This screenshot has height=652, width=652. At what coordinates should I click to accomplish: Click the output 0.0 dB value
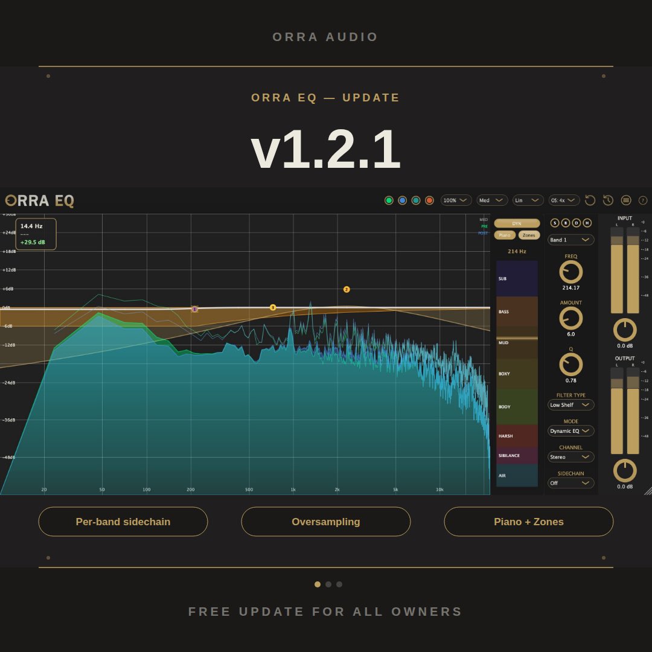click(625, 487)
